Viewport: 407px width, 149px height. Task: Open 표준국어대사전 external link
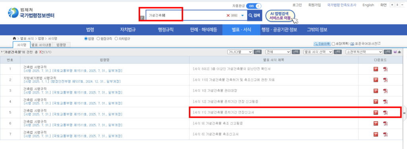[x=365, y=44]
